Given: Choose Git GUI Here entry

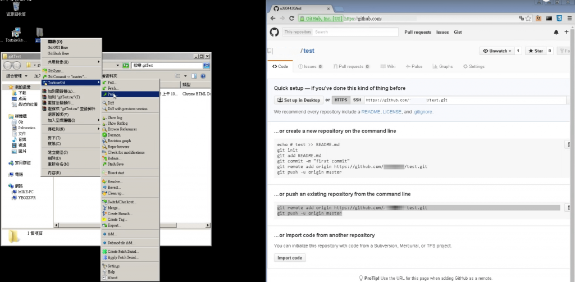Looking at the screenshot, I should pyautogui.click(x=71, y=47).
